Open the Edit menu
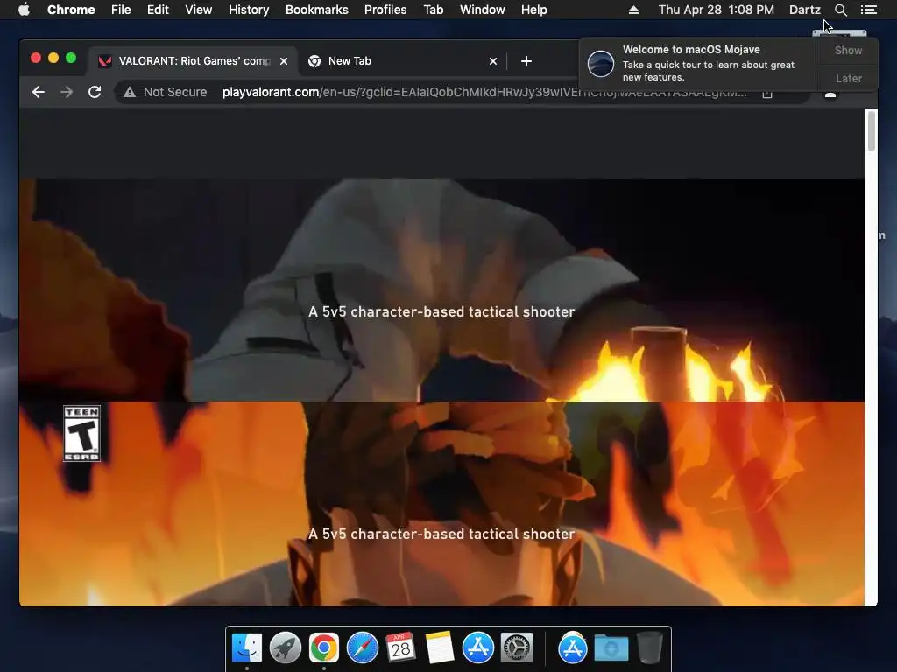The width and height of the screenshot is (897, 672). (158, 10)
